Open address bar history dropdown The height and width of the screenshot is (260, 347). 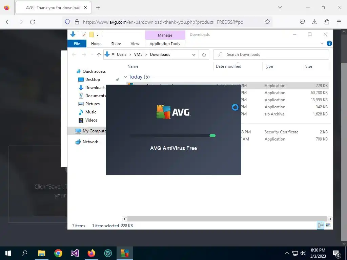click(x=193, y=55)
